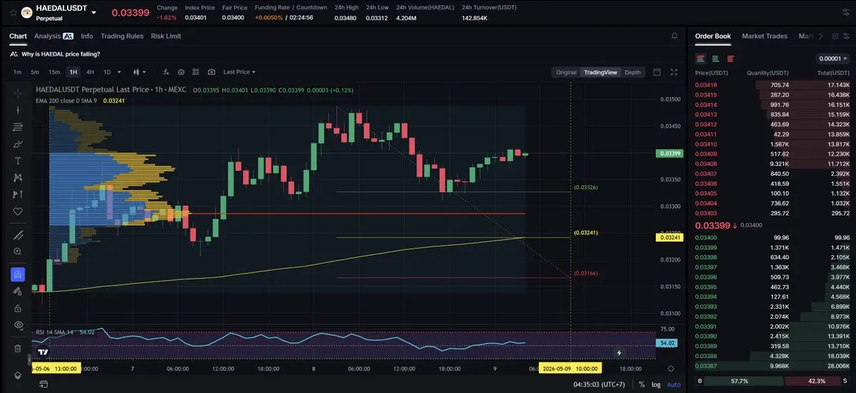Toggle the magnet snap mode
Screen dimensions: 856x393
coord(17,274)
